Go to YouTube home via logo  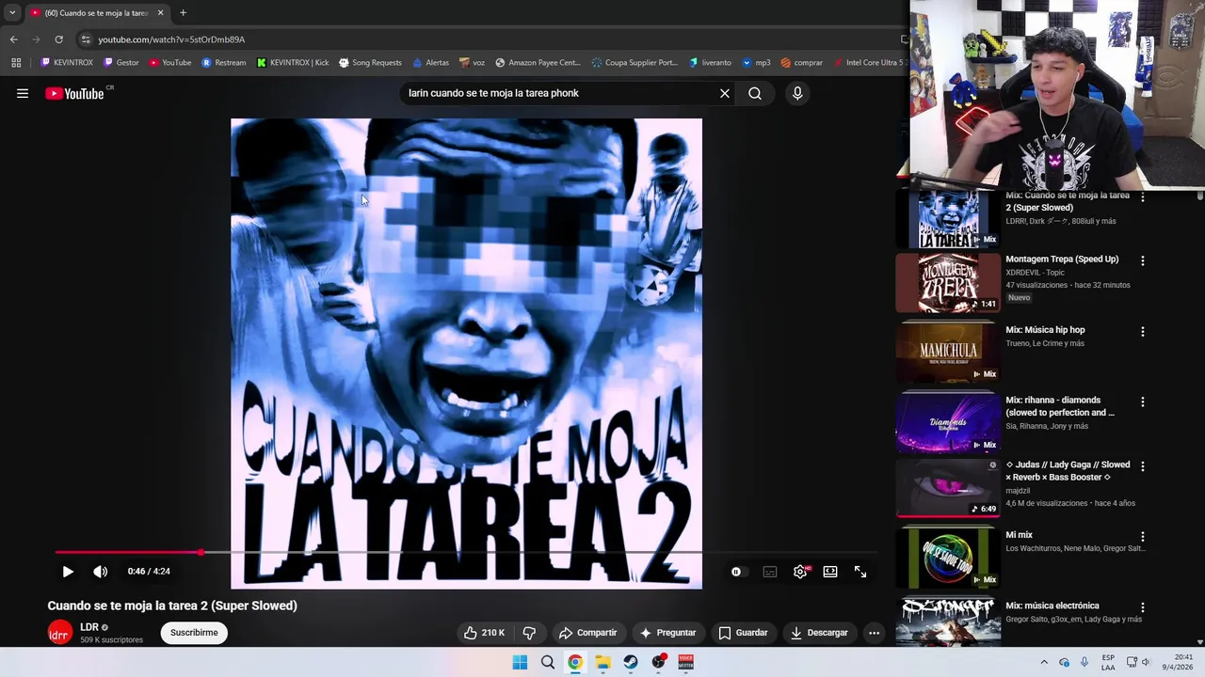(74, 93)
